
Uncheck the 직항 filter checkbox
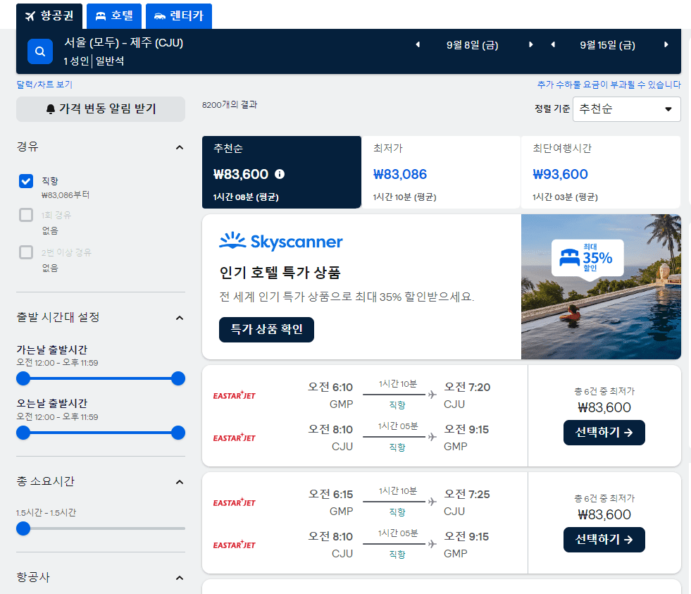click(x=25, y=181)
